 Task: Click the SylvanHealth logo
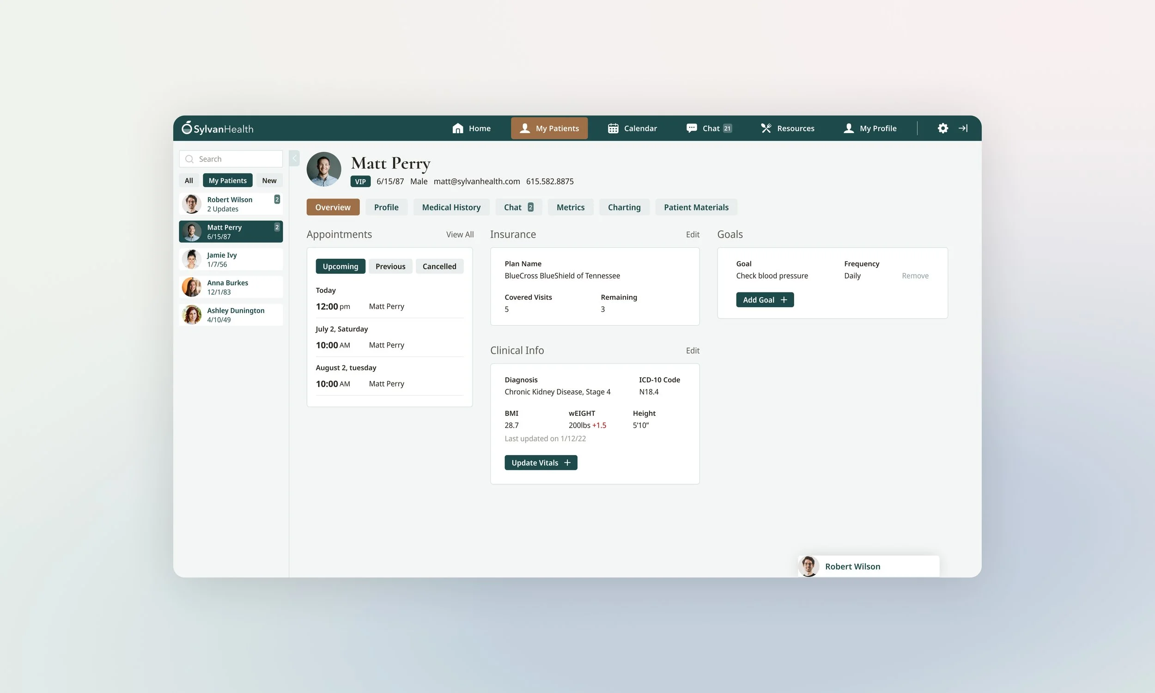pyautogui.click(x=218, y=128)
